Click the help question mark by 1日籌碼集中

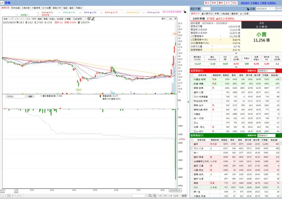pos(220,36)
